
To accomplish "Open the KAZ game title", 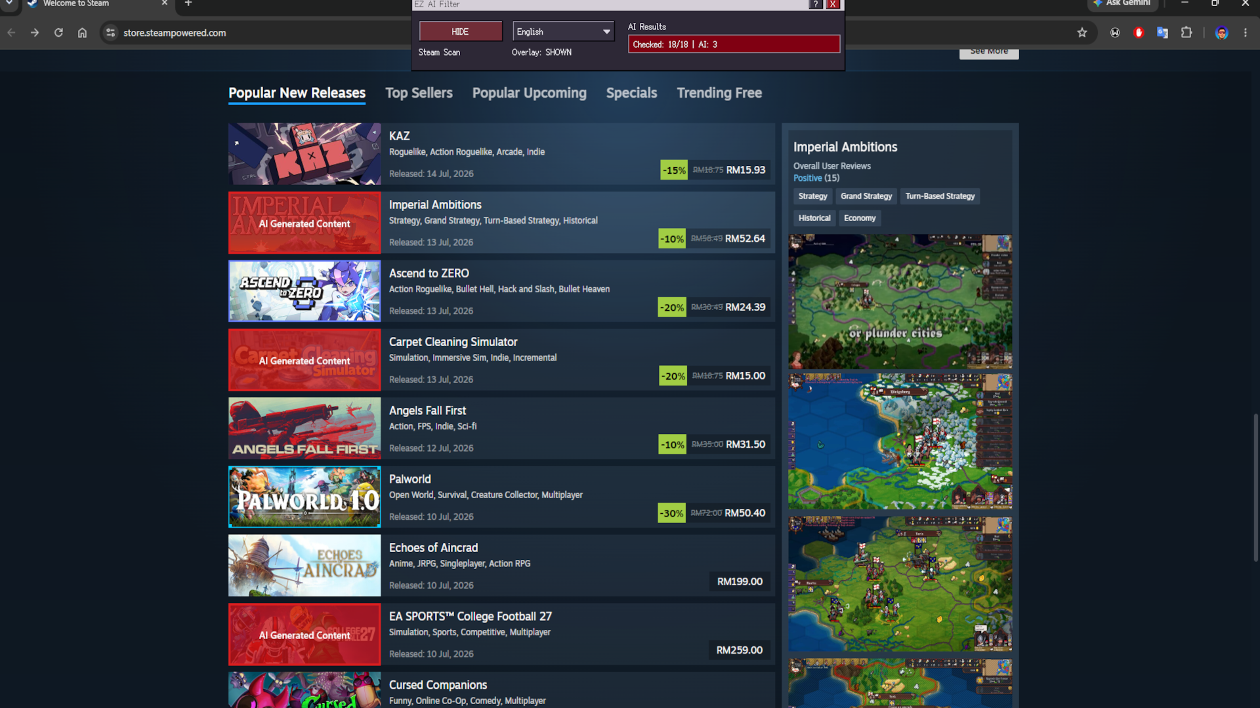I will click(x=399, y=136).
